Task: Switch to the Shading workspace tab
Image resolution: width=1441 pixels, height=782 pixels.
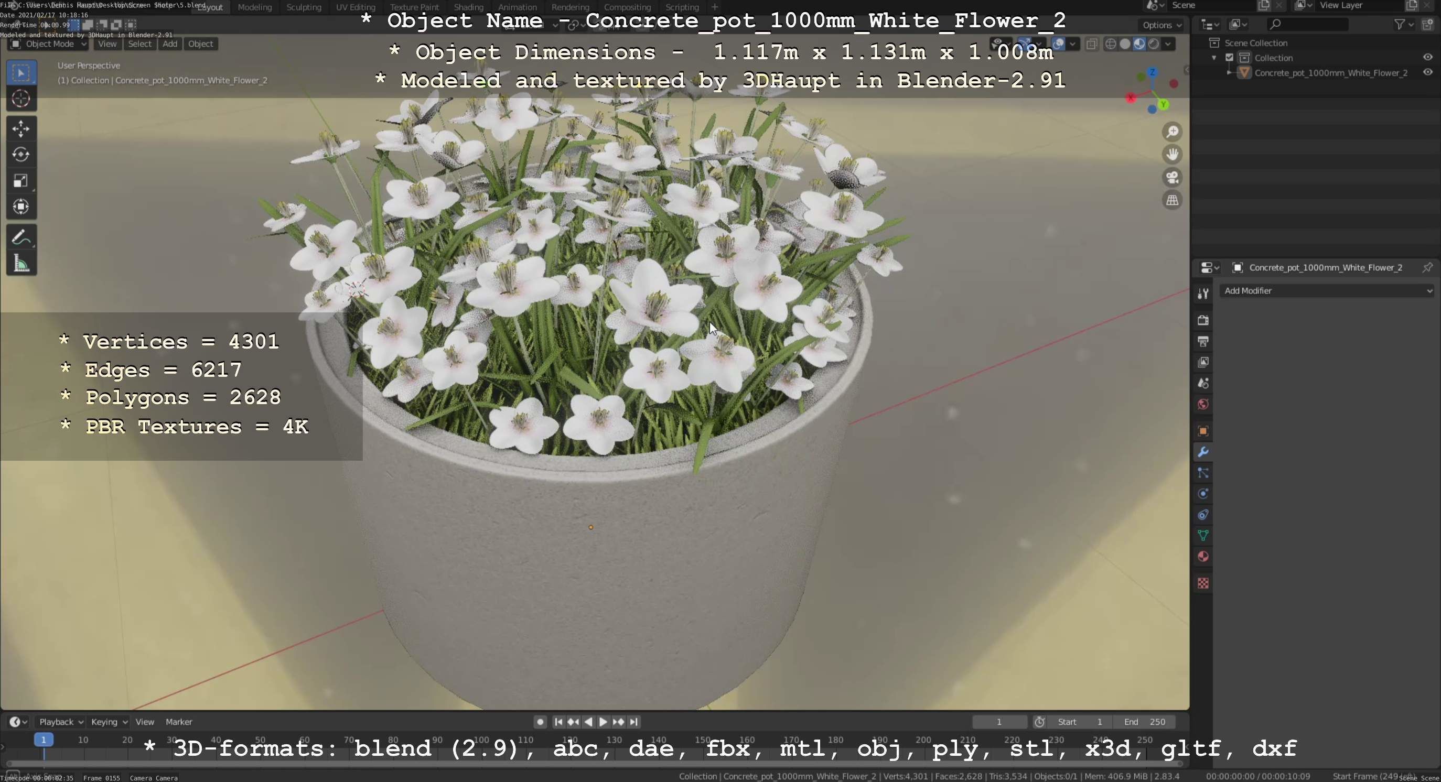Action: (x=468, y=7)
